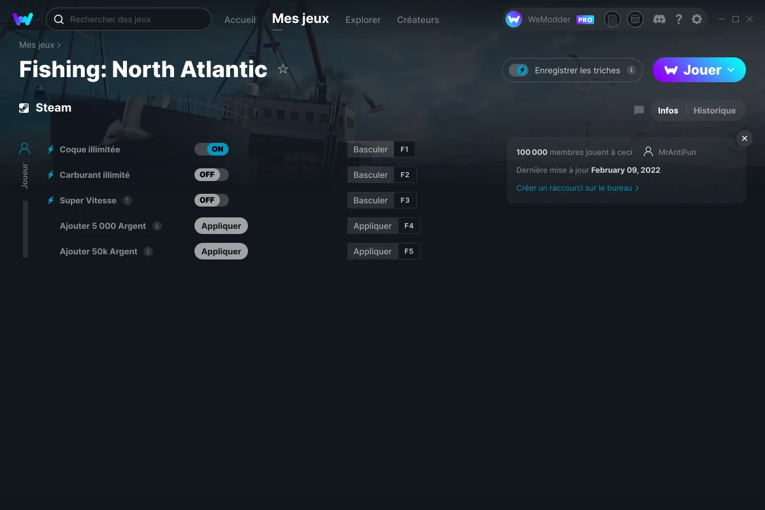Click the F4 key badge
This screenshot has height=510, width=765.
click(409, 226)
